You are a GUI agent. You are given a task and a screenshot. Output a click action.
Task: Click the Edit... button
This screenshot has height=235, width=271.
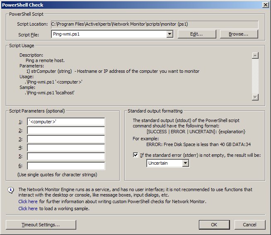(x=197, y=34)
